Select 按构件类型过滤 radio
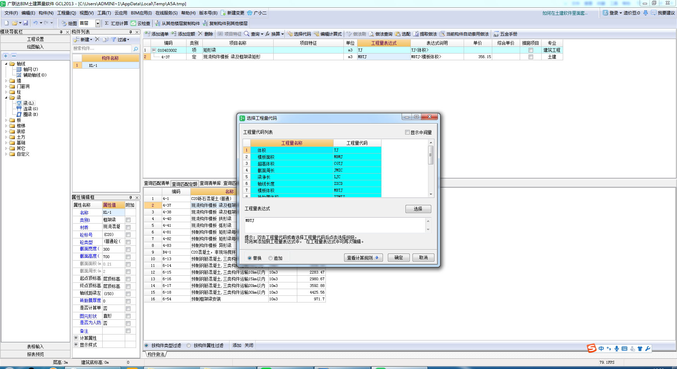Viewport: 677px width, 369px height. tap(146, 345)
